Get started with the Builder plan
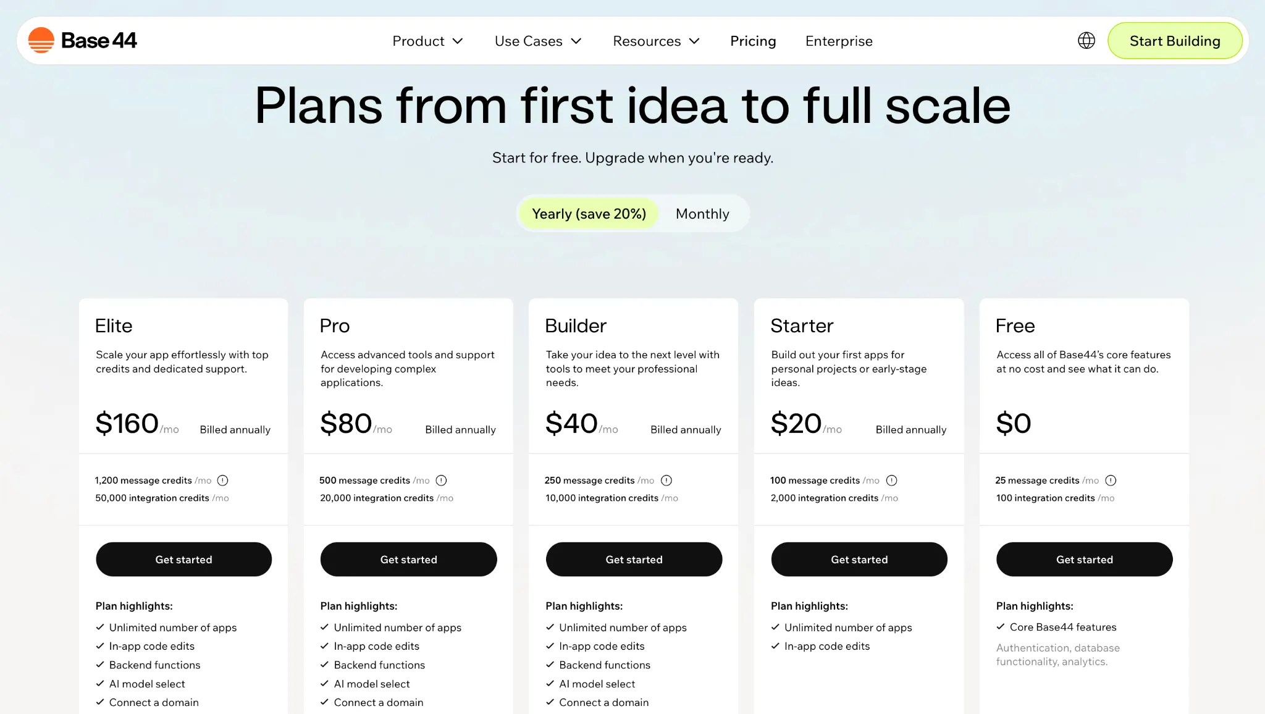 (634, 560)
